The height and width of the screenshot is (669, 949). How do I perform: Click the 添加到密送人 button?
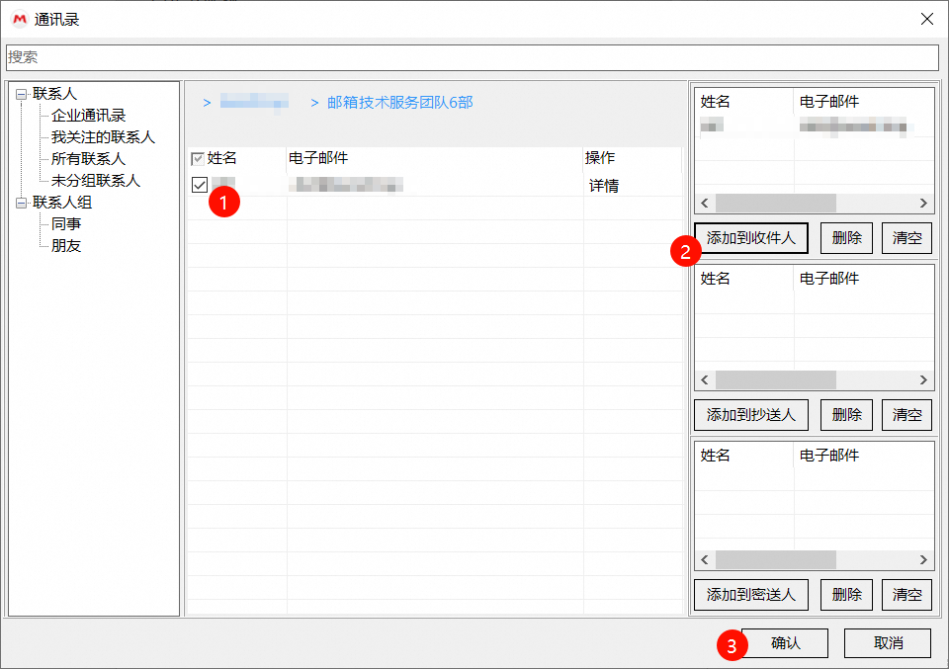751,595
